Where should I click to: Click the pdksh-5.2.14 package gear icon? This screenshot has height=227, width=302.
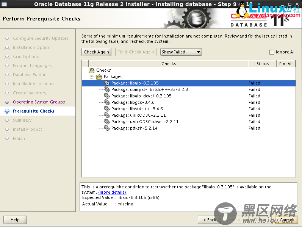[x=107, y=128]
